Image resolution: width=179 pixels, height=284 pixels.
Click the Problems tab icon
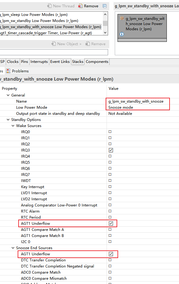pyautogui.click(x=8, y=71)
